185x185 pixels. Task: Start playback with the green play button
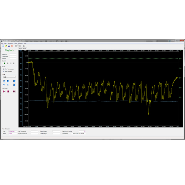4,63
